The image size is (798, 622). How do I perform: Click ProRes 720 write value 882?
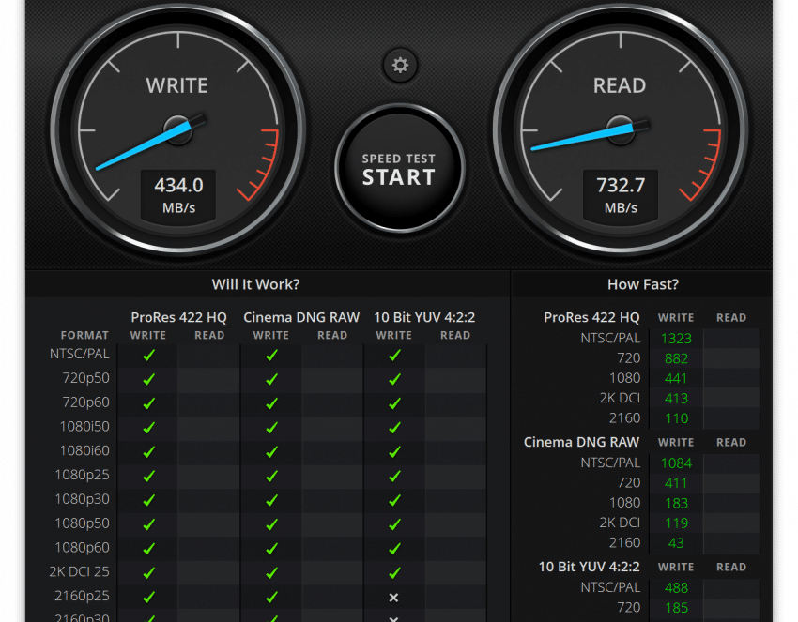[x=676, y=358]
